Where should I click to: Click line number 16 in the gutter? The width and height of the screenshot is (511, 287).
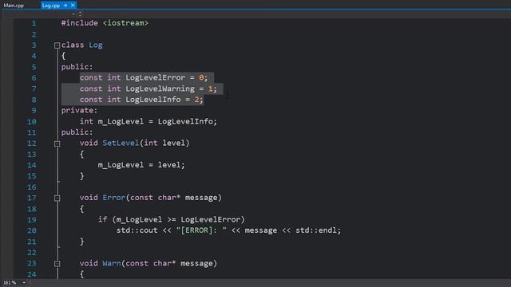point(32,187)
